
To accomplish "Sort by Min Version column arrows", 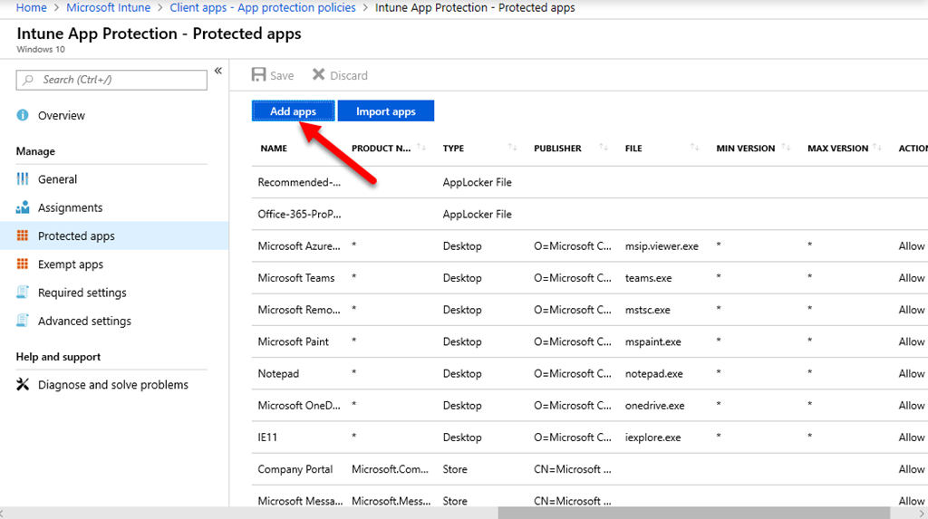I will 786,148.
